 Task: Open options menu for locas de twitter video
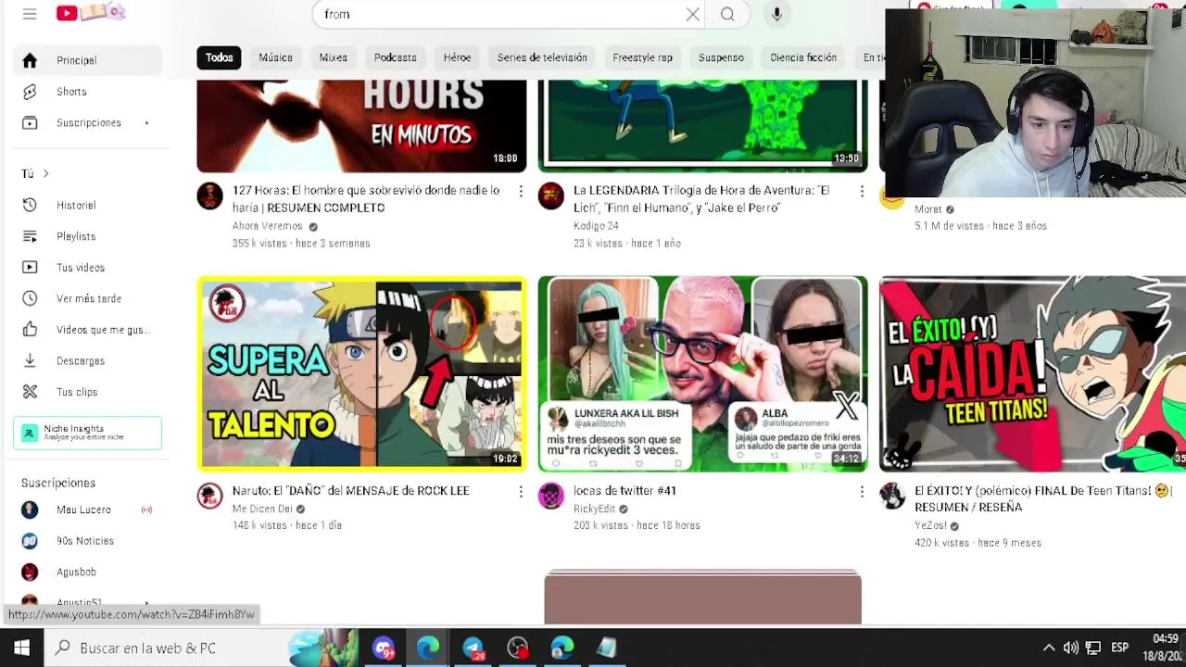(x=862, y=491)
